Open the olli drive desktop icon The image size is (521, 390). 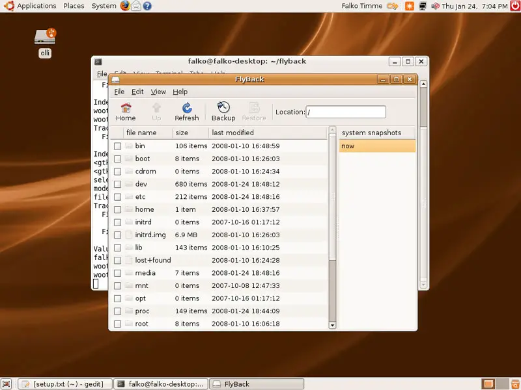[x=45, y=36]
